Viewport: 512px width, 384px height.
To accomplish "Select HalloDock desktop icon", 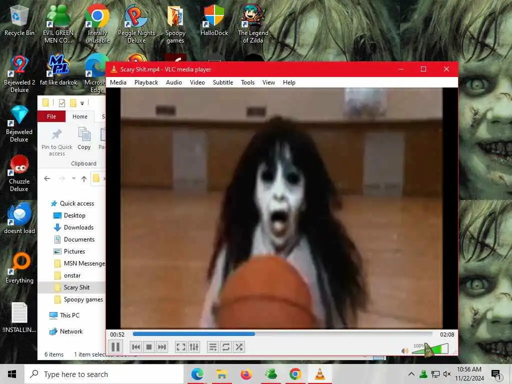I will pyautogui.click(x=214, y=21).
